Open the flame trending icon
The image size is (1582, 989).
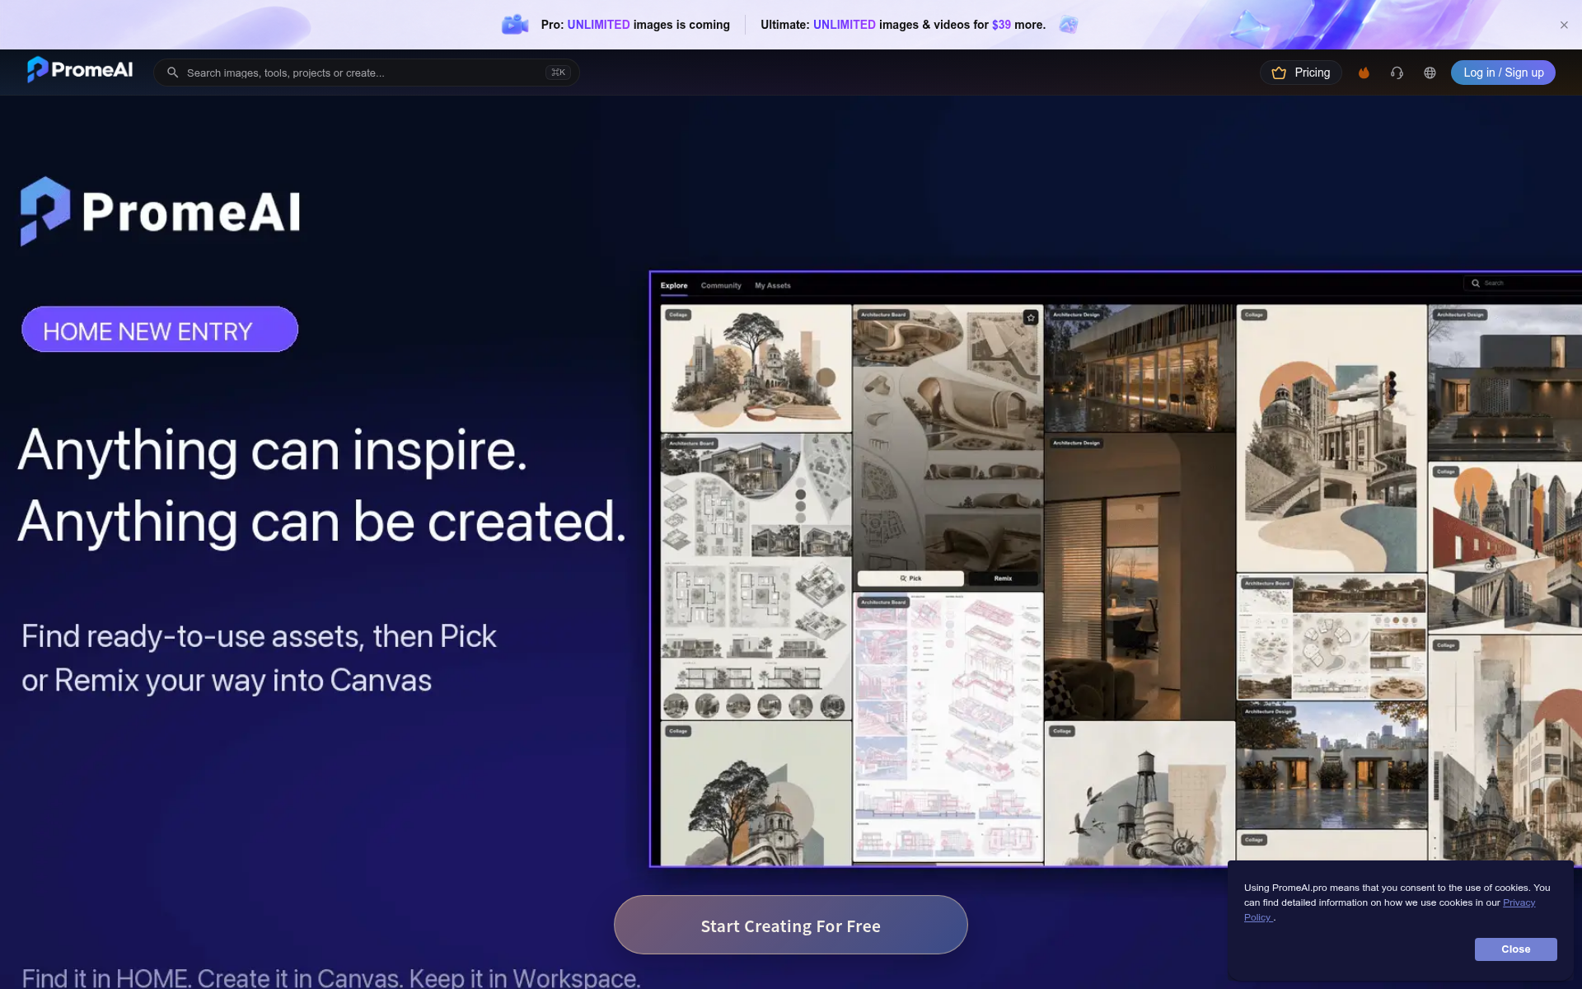pos(1364,73)
